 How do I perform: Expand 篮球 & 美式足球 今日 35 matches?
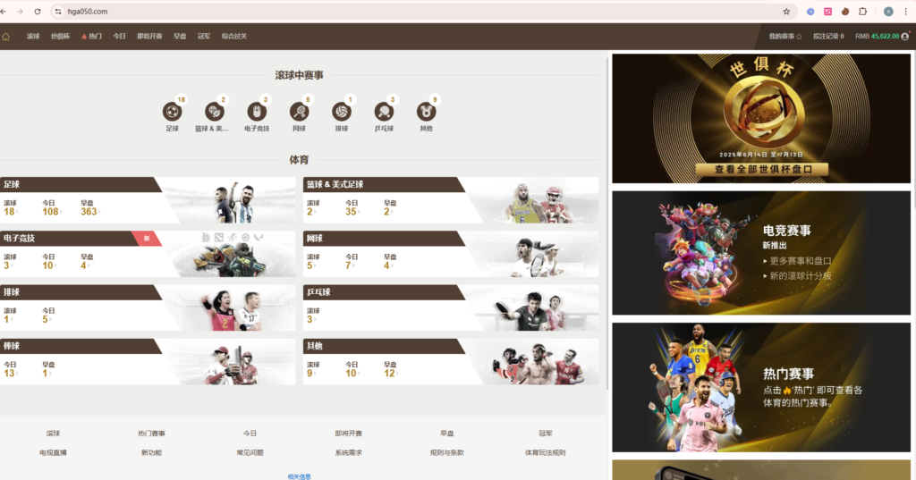tap(352, 212)
